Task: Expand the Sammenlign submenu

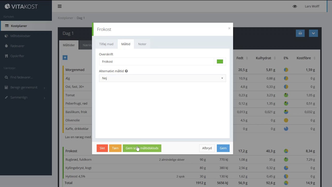Action: pyautogui.click(x=19, y=97)
